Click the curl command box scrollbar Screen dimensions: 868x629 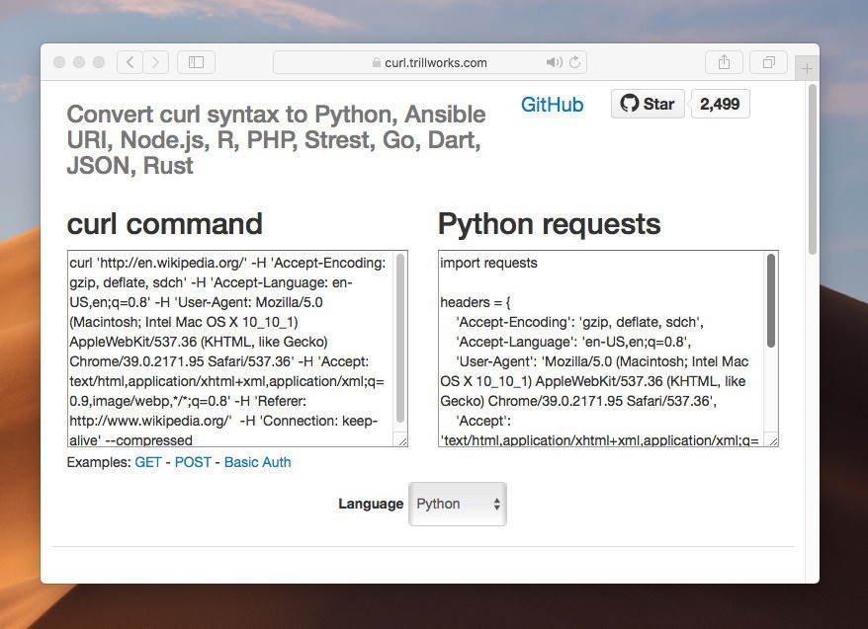(x=400, y=336)
